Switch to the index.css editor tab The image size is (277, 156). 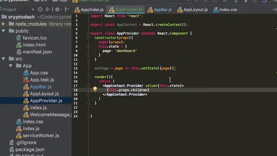coord(225,10)
